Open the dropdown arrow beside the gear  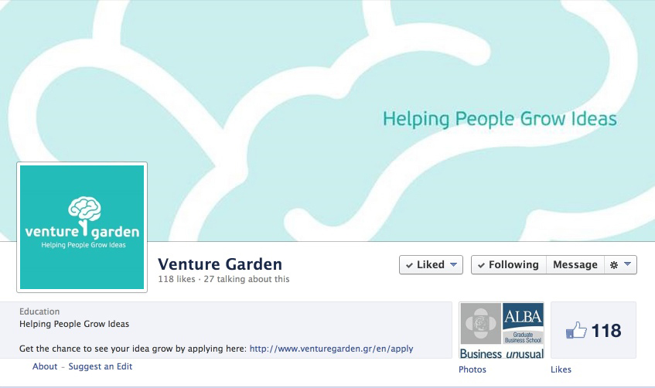(x=627, y=265)
